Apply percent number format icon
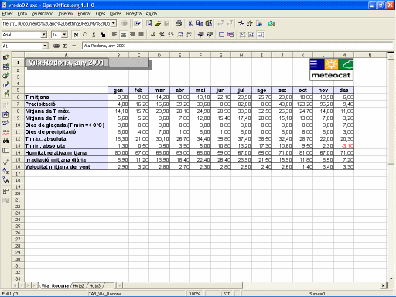396x297 pixels. click(162, 35)
